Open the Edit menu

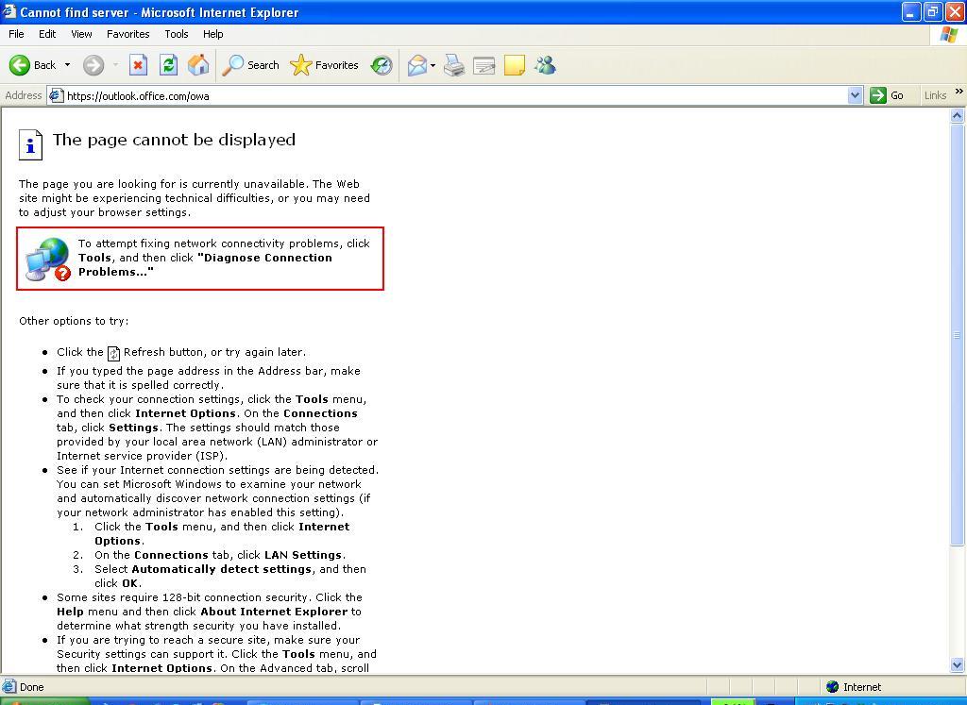pos(47,34)
